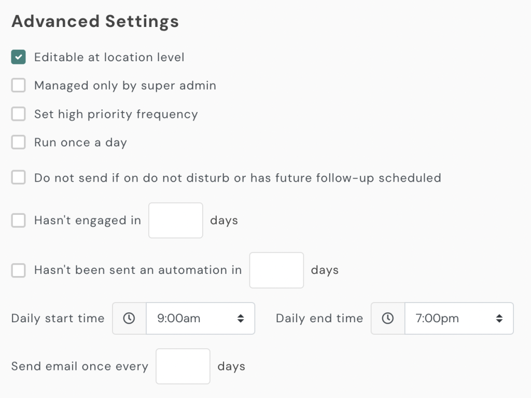Click the up-down arrows on the 7:00pm selector
The width and height of the screenshot is (531, 398).
(499, 319)
